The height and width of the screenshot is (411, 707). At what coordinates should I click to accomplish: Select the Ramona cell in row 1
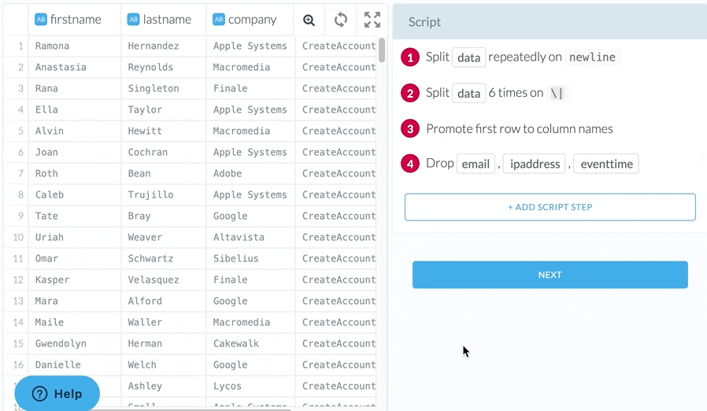coord(53,46)
